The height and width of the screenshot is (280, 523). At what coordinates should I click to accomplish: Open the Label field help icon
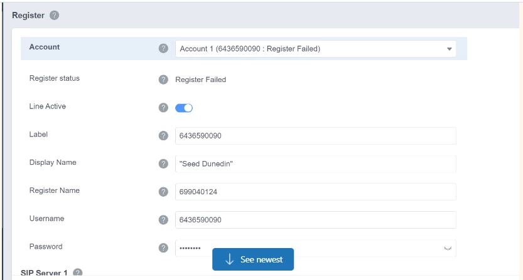163,135
